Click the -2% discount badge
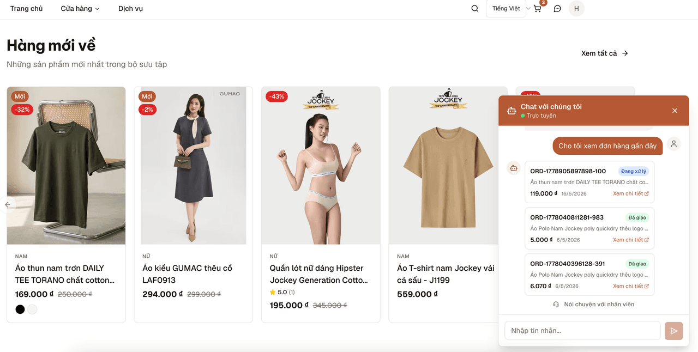 [148, 110]
